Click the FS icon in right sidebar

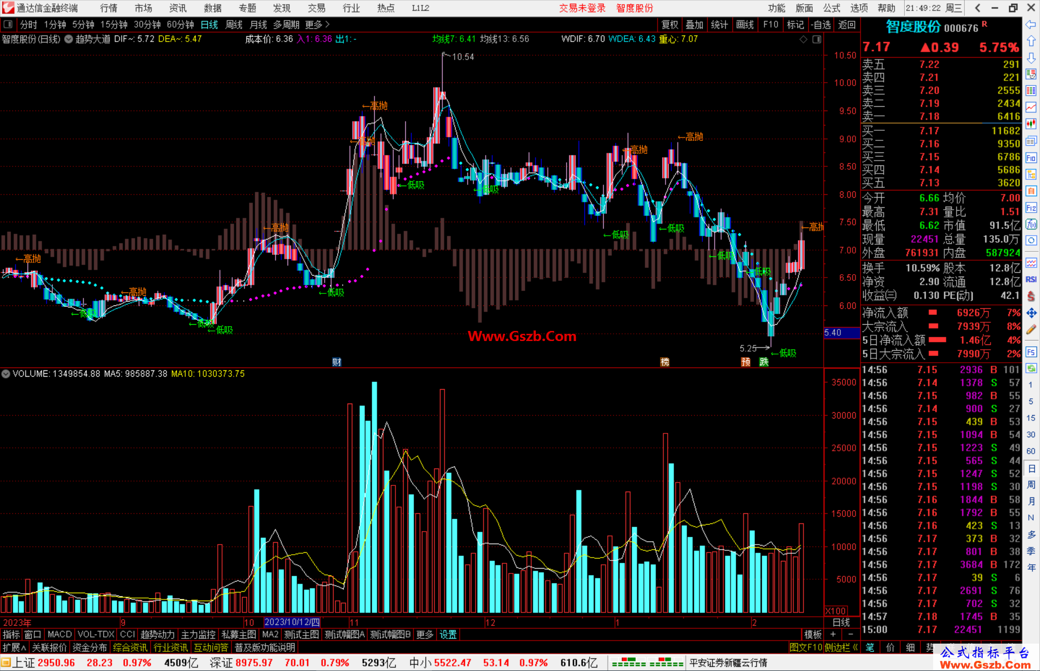point(1031,352)
